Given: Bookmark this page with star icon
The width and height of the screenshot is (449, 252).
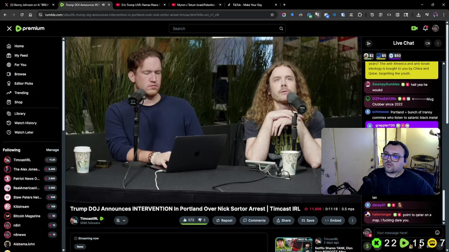Looking at the screenshot, I should [272, 15].
